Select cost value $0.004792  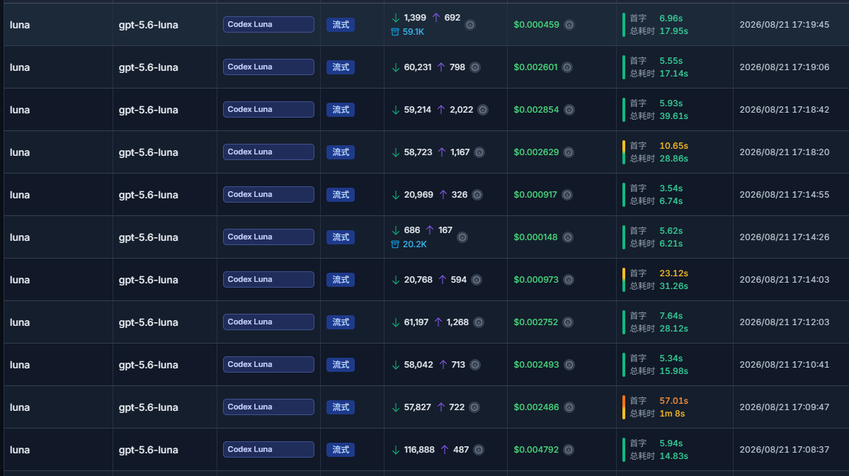coord(536,450)
